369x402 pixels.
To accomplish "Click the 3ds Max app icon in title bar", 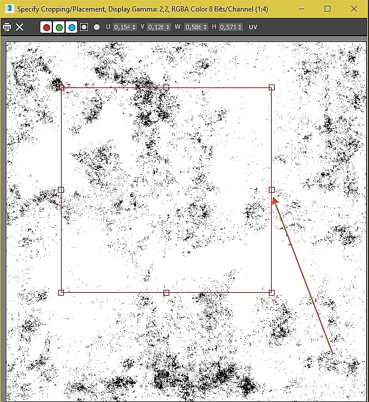I will point(9,9).
